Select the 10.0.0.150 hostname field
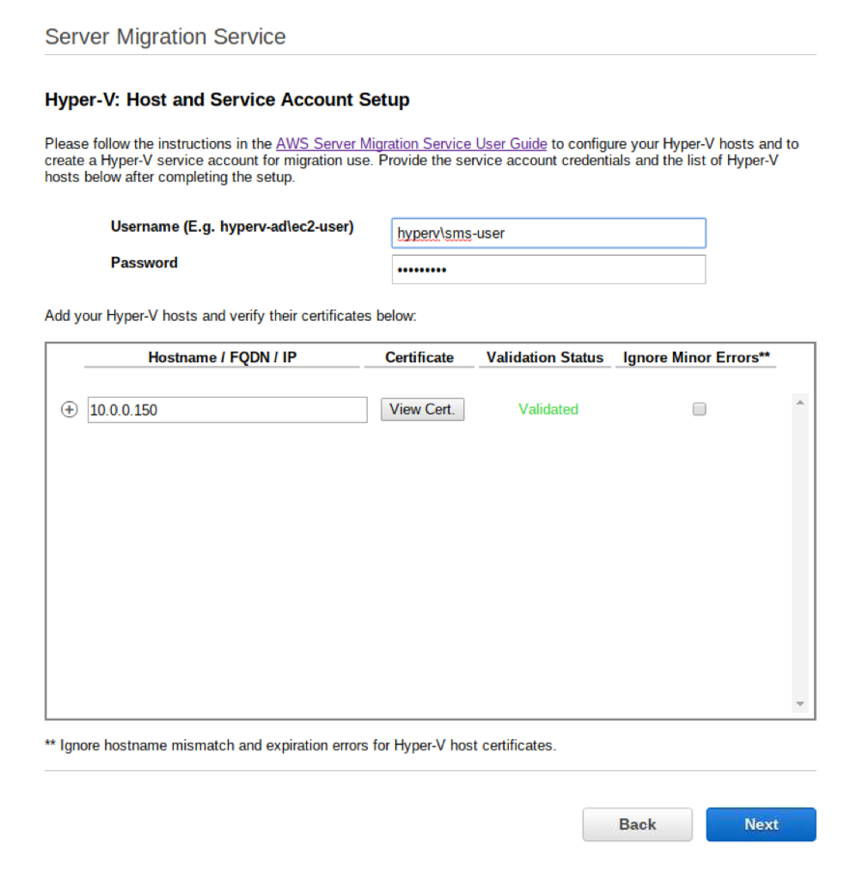 tap(228, 410)
